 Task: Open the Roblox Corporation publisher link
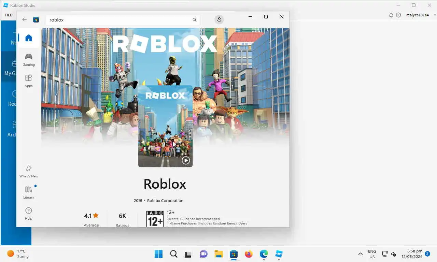click(x=165, y=201)
